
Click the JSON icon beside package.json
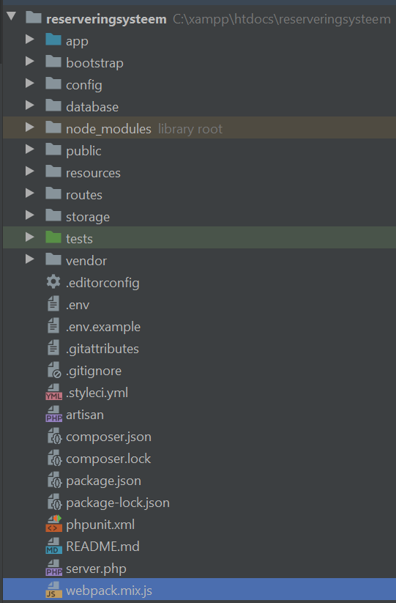[54, 481]
